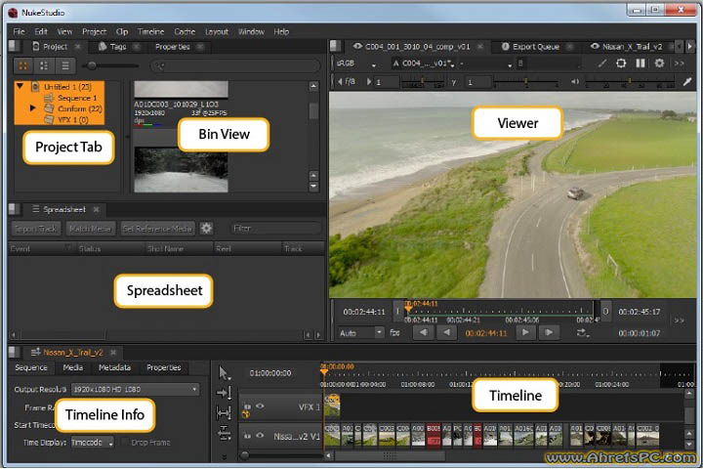
Task: Mute viewer audio speaker icon
Action: [x=575, y=82]
